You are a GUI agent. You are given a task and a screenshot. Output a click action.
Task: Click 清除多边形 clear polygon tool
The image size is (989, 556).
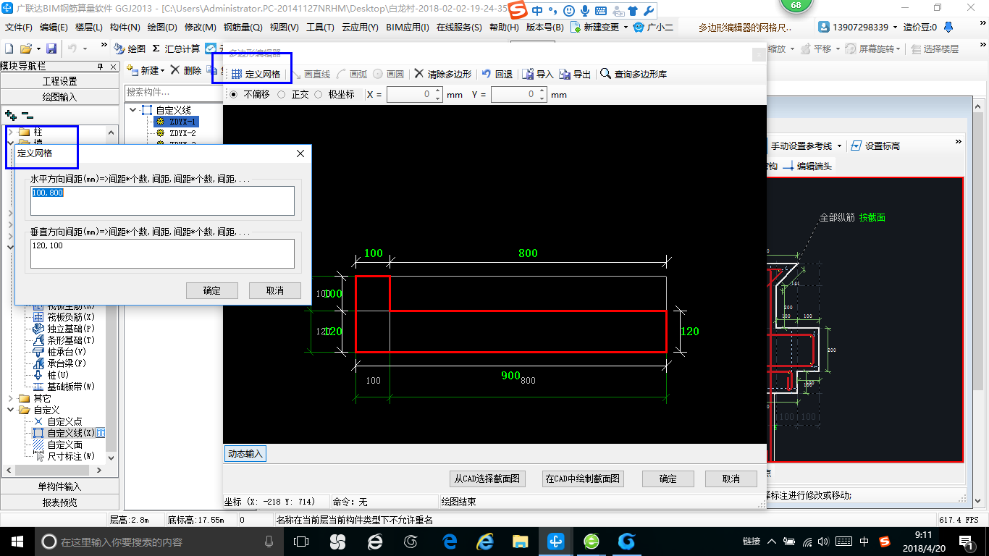[x=443, y=74]
